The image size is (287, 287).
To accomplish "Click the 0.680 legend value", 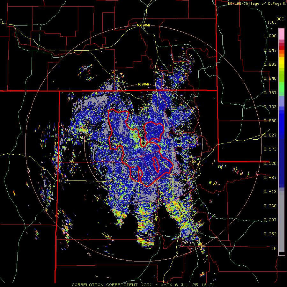I will tap(270, 121).
